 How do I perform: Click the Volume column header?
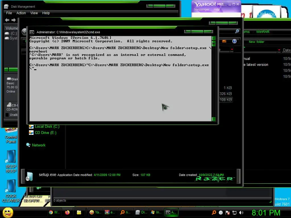point(11,28)
